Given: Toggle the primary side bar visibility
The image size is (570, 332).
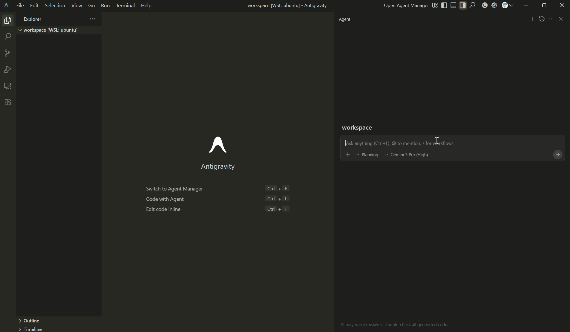Looking at the screenshot, I should coord(444,5).
